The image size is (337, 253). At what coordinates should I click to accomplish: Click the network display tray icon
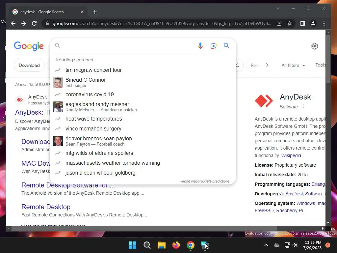pyautogui.click(x=287, y=245)
